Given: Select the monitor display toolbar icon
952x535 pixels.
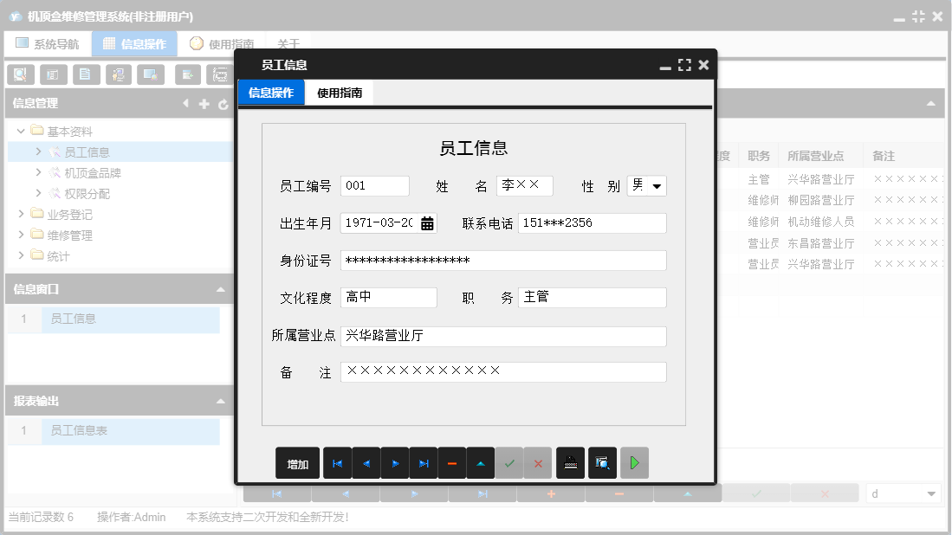Looking at the screenshot, I should [151, 74].
